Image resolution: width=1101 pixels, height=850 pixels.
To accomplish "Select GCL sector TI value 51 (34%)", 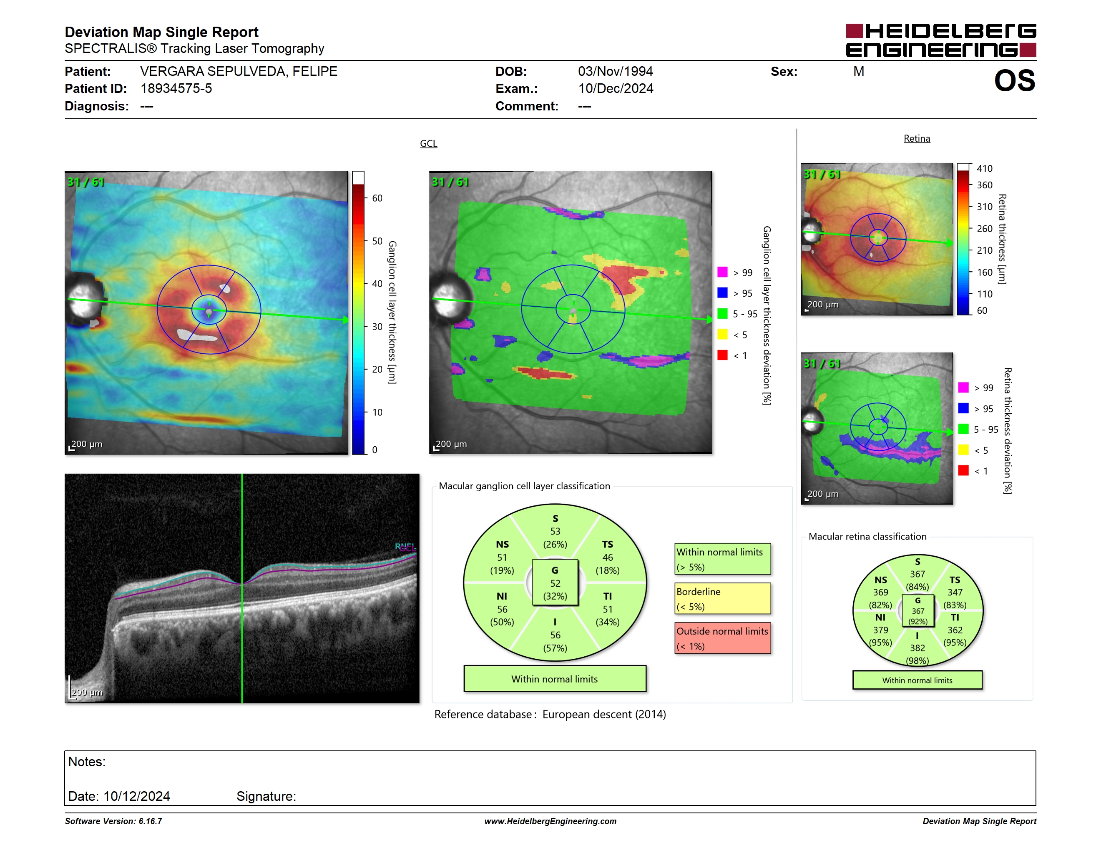I will tap(608, 609).
